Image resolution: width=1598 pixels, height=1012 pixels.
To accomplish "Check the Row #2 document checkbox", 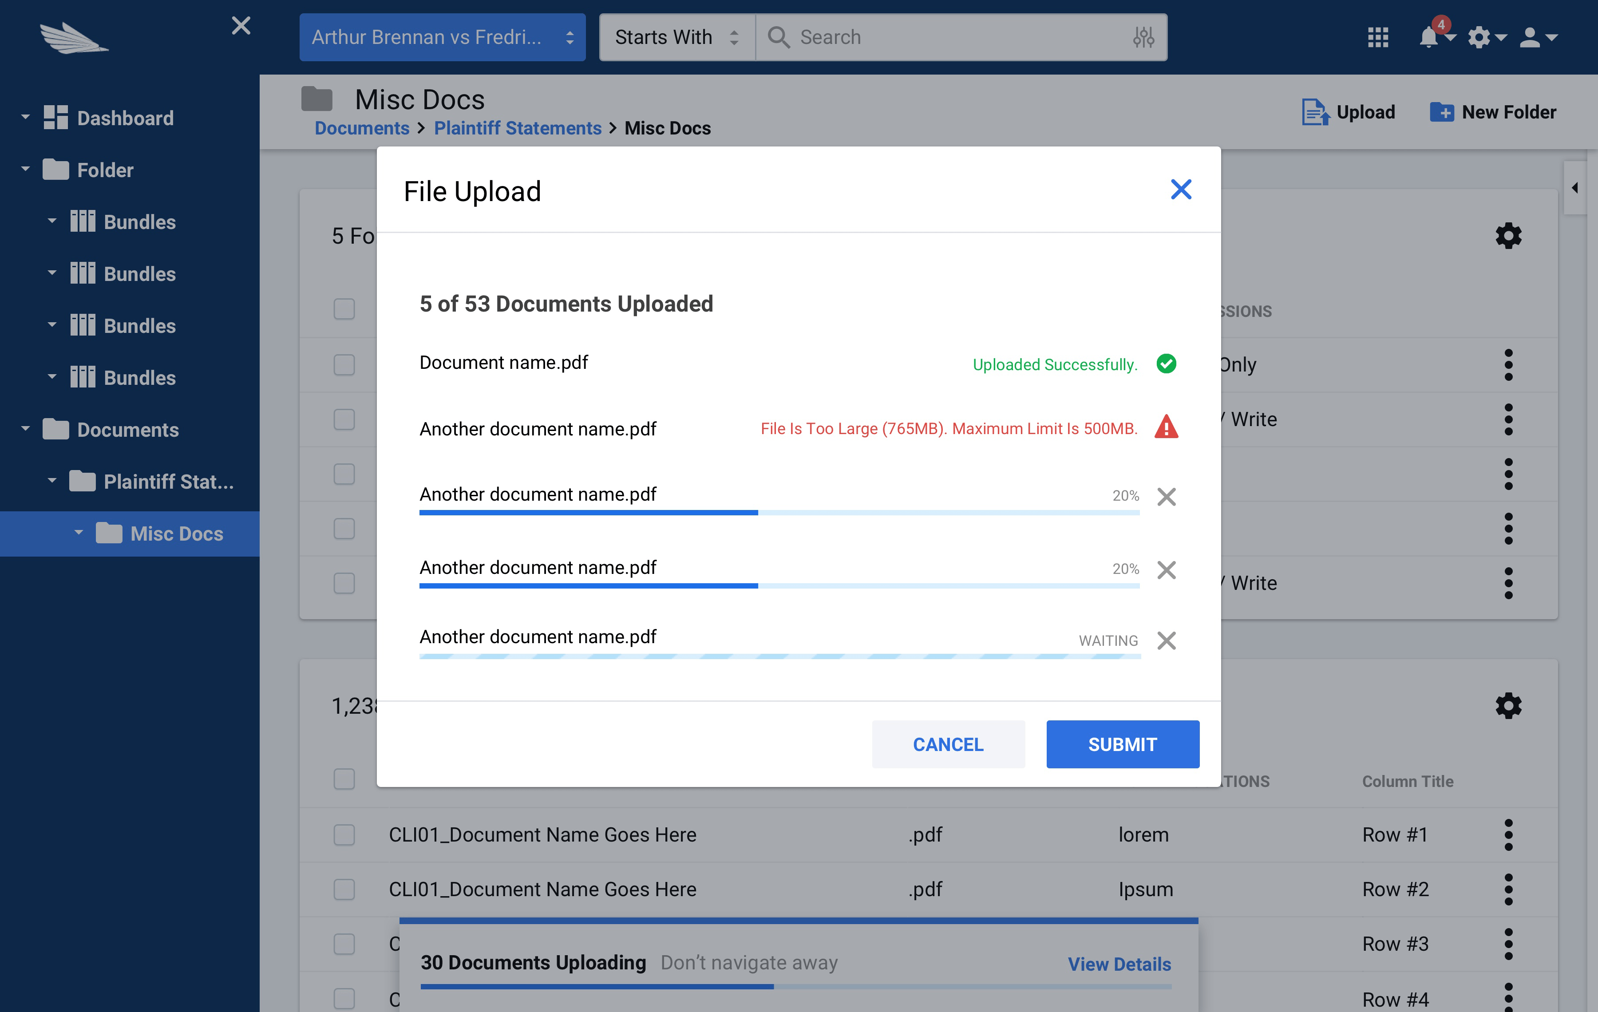I will (x=344, y=889).
